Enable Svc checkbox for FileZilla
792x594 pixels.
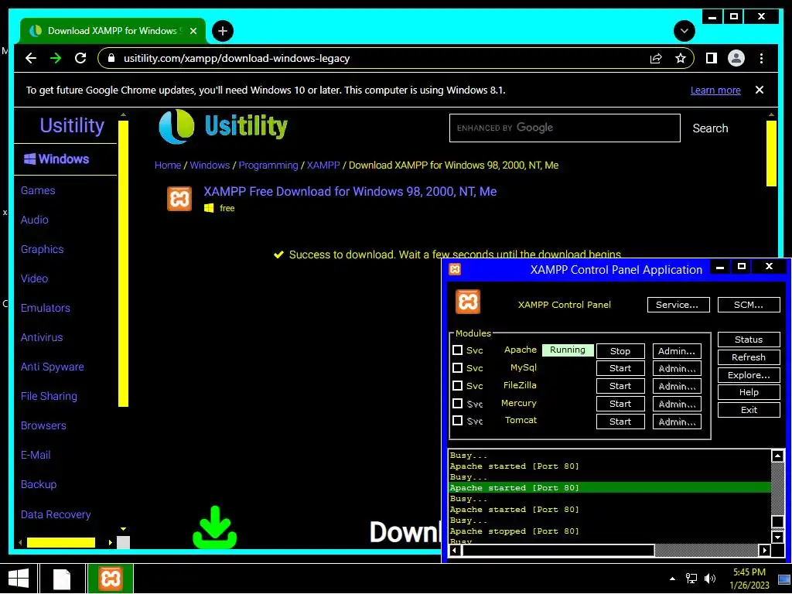coord(457,385)
